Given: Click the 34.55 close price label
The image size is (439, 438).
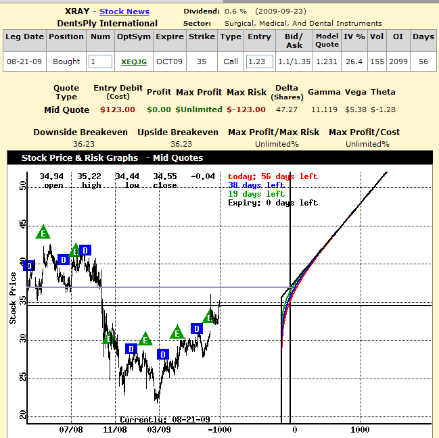Looking at the screenshot, I should click(165, 176).
